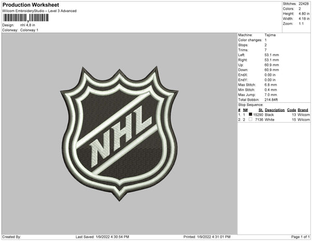This screenshot has width=312, height=241.
Task: Click the Brand column header
Action: 303,110
